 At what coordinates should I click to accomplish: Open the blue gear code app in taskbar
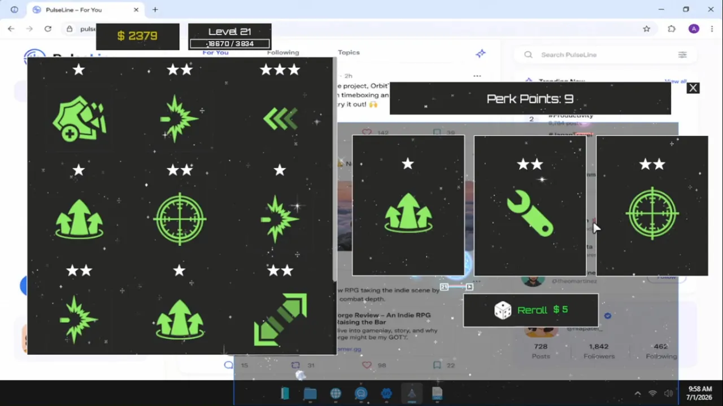pyautogui.click(x=386, y=394)
